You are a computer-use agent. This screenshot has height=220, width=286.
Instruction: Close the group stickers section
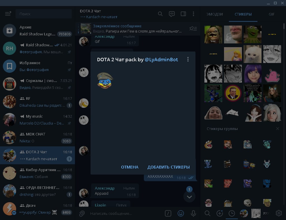pos(277,129)
